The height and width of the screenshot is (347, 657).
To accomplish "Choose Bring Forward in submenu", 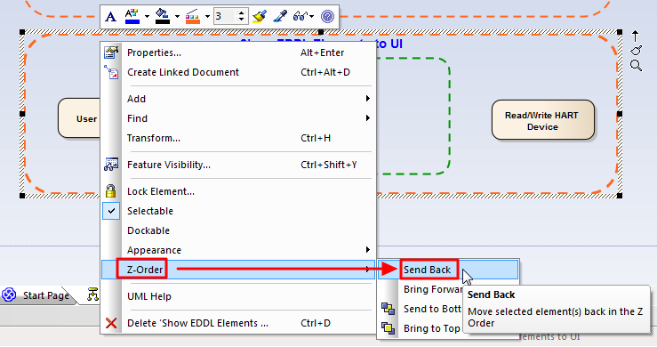I will point(432,289).
